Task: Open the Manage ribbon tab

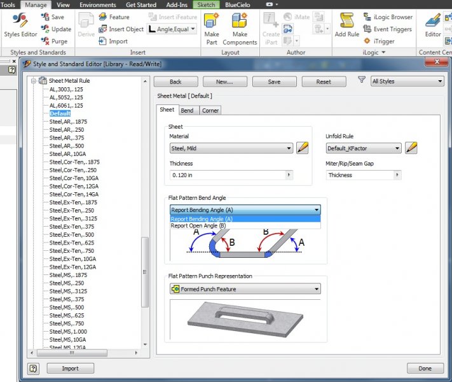Action: [x=36, y=4]
